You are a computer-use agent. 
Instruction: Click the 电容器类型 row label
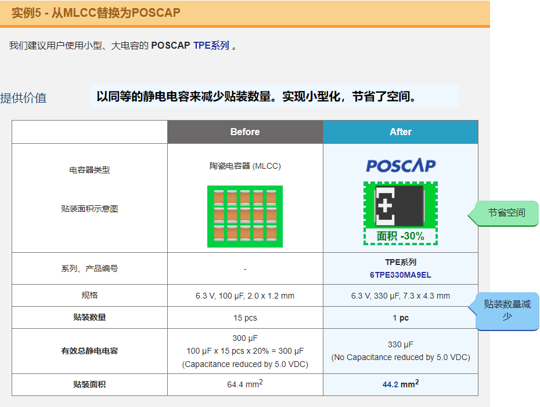click(89, 170)
